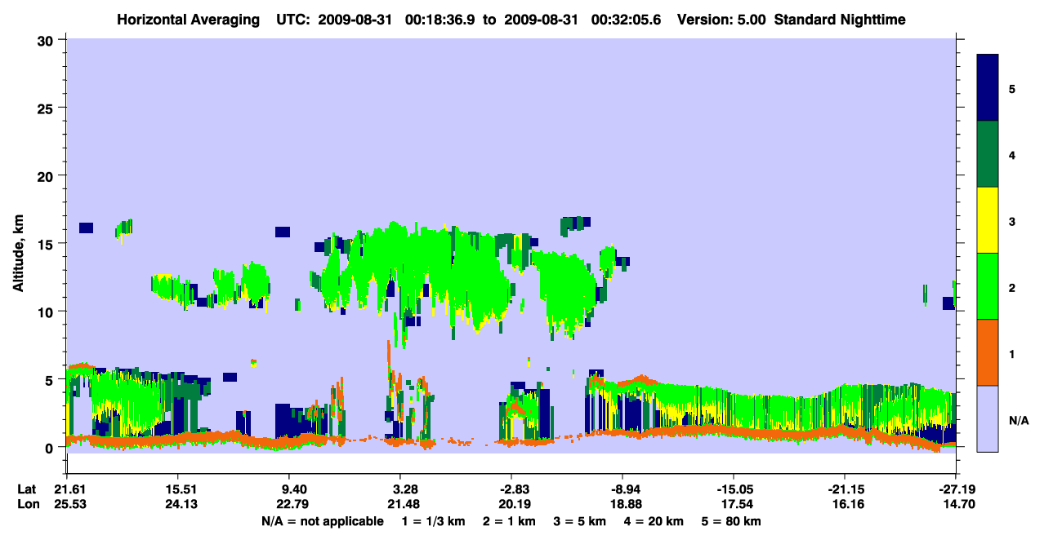Click the lavender N/A legend swatch
The width and height of the screenshot is (1062, 544).
pos(988,418)
